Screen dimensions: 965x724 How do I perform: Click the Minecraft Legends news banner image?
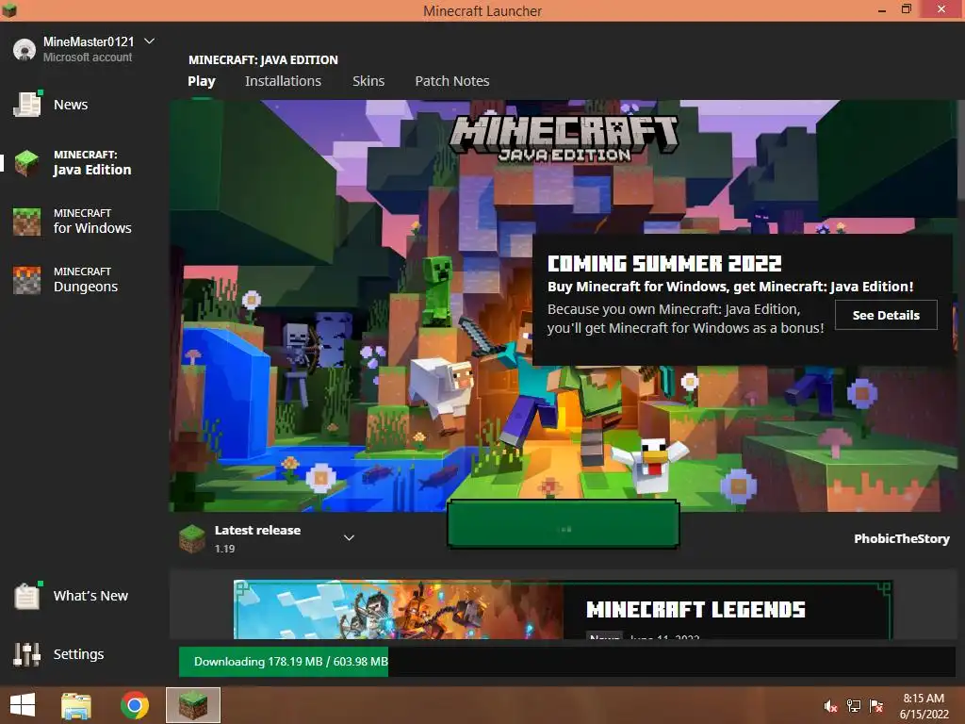[x=399, y=610]
